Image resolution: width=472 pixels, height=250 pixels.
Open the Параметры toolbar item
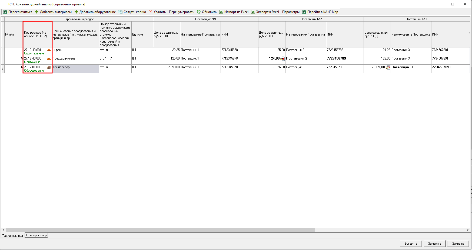pos(291,12)
